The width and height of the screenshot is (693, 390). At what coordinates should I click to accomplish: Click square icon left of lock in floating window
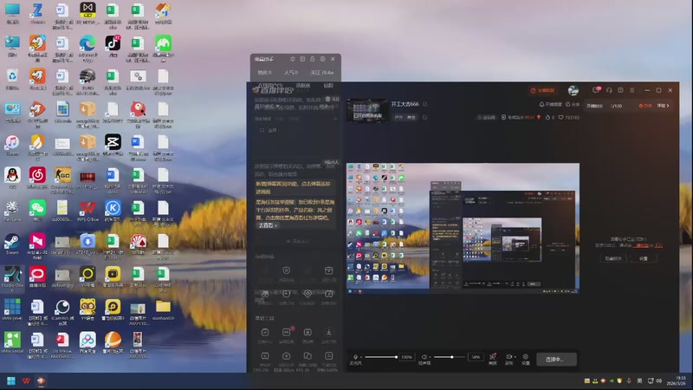click(x=302, y=59)
